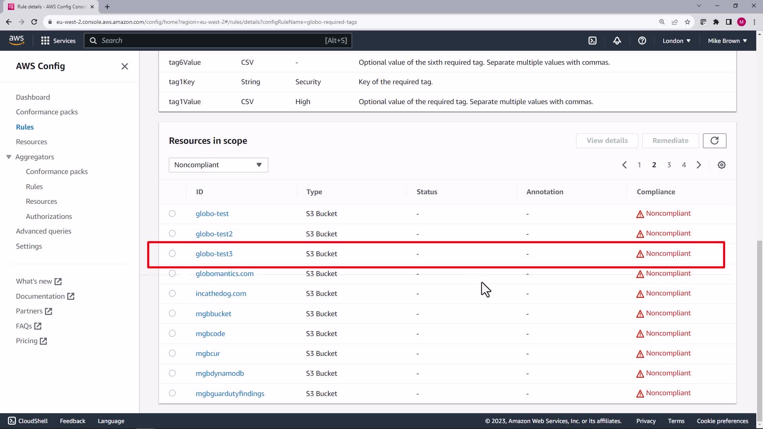Open the AWS help question-mark icon
The height and width of the screenshot is (429, 763).
pos(642,41)
